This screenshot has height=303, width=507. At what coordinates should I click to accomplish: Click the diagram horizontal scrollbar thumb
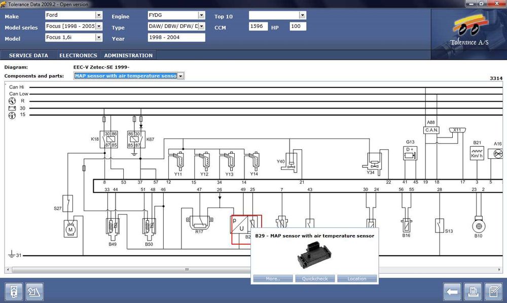(x=187, y=270)
